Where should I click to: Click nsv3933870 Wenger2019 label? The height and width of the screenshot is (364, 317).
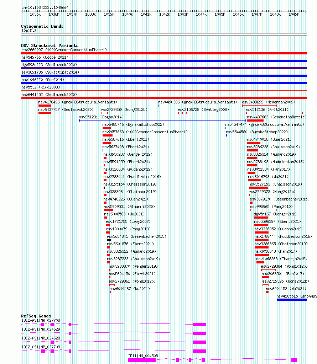[133, 266]
